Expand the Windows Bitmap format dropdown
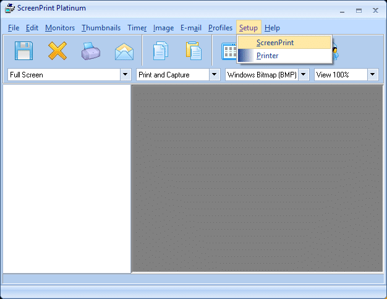This screenshot has height=299, width=387. click(x=304, y=75)
